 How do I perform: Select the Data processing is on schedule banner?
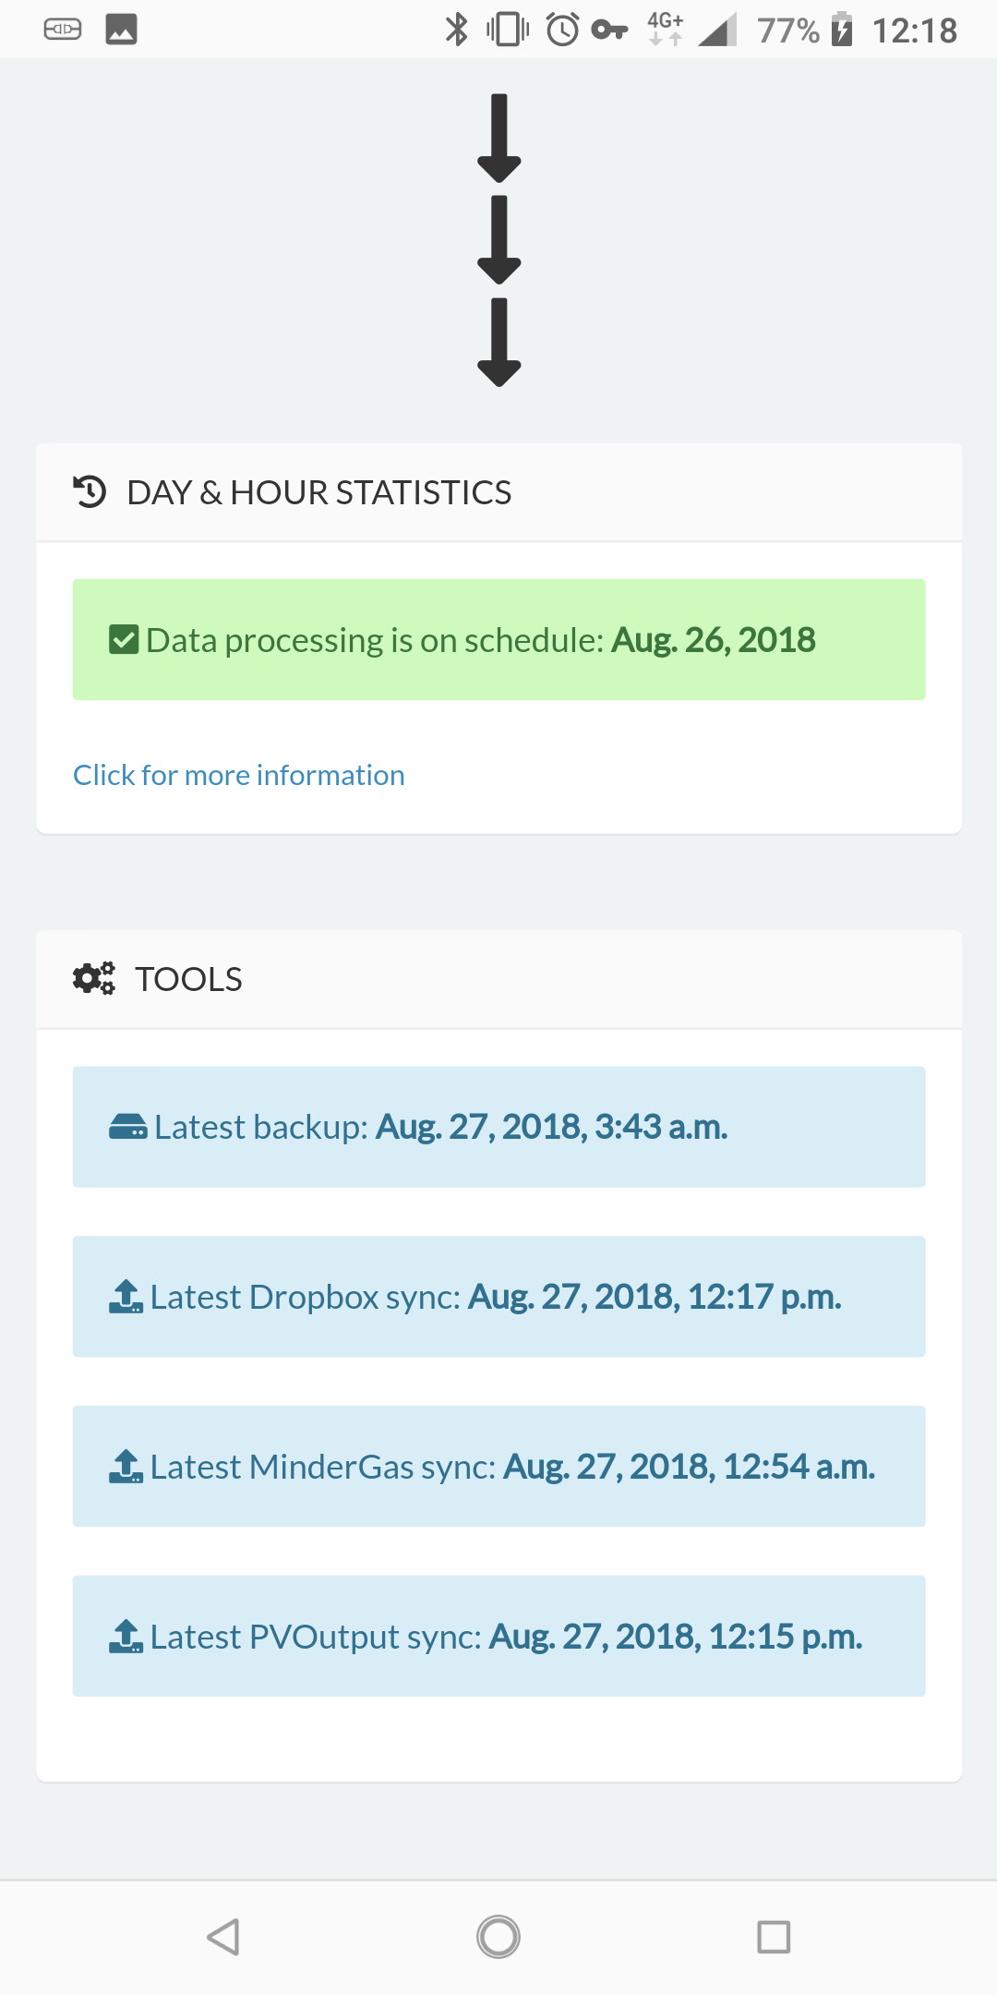(498, 638)
